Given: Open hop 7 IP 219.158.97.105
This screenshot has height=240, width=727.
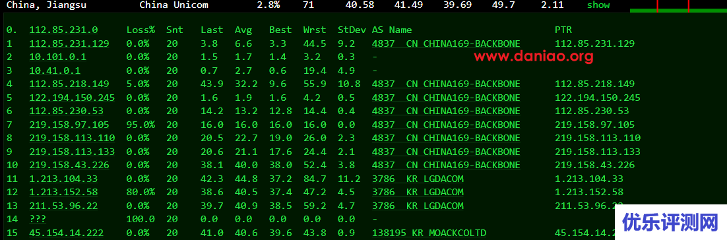Looking at the screenshot, I should tap(69, 125).
